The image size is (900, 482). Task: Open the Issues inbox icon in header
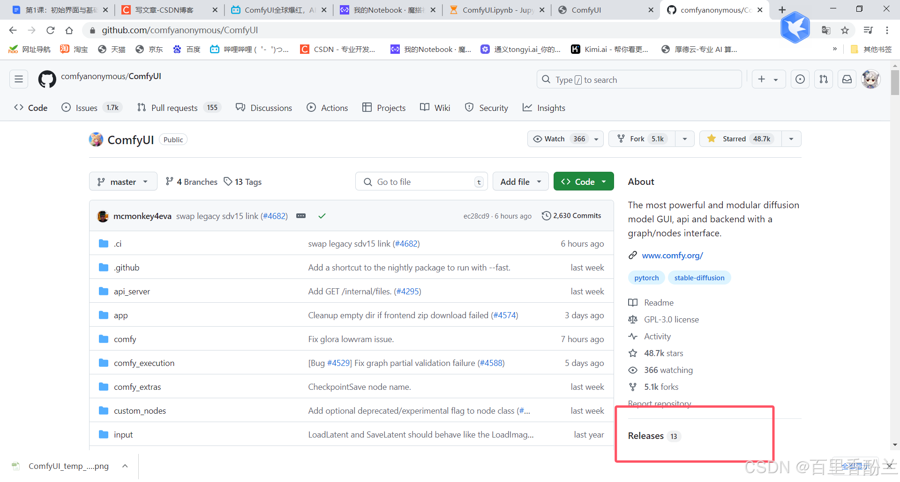click(x=800, y=79)
